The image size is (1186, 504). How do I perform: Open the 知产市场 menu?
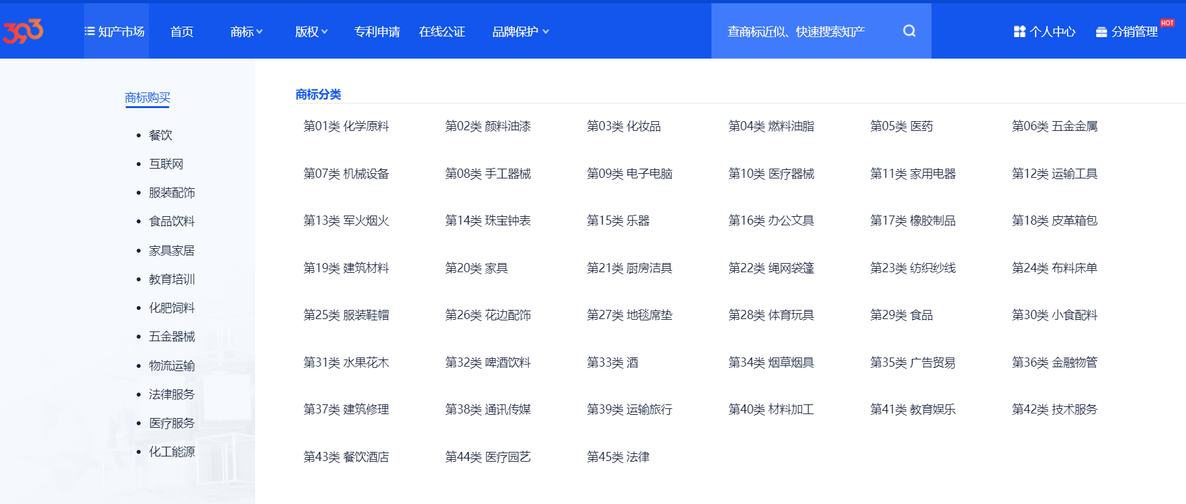[x=116, y=31]
